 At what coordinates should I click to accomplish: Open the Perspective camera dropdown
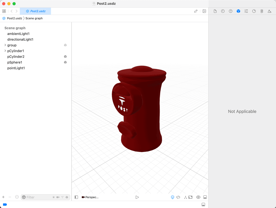coord(90,197)
